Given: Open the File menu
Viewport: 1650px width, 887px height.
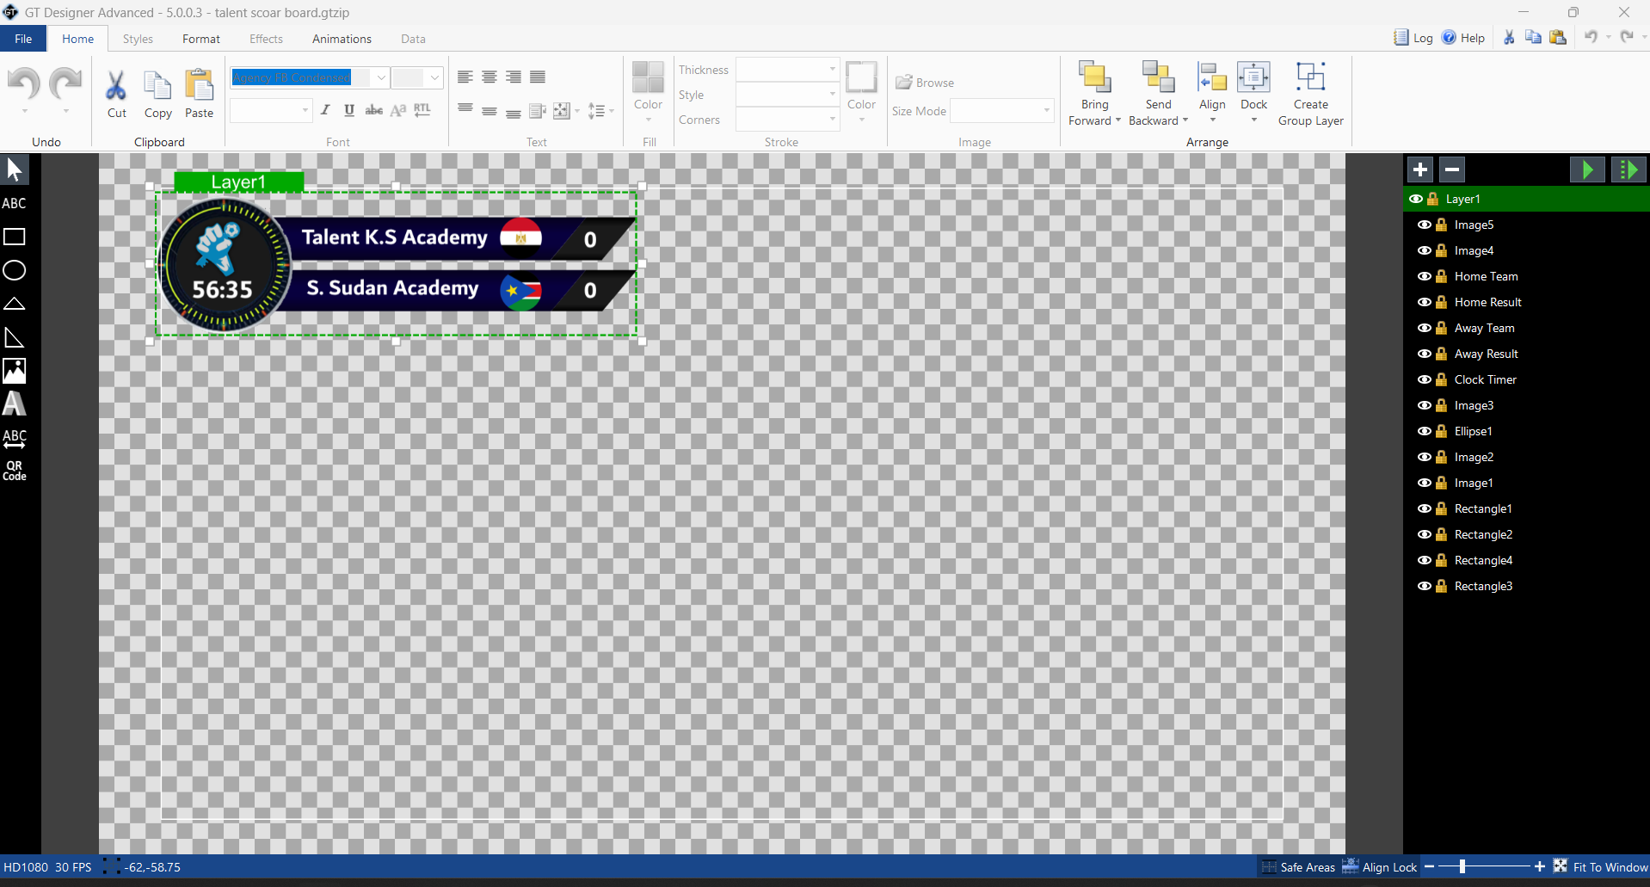Looking at the screenshot, I should coord(23,39).
